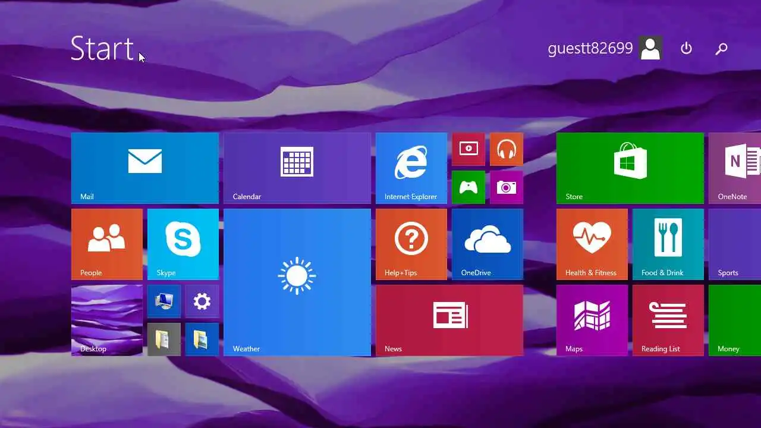
Task: Open the green Games controller tile
Action: point(468,187)
